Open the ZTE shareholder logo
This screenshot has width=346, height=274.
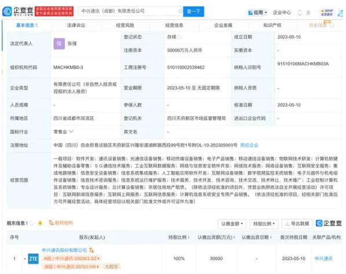pyautogui.click(x=34, y=258)
